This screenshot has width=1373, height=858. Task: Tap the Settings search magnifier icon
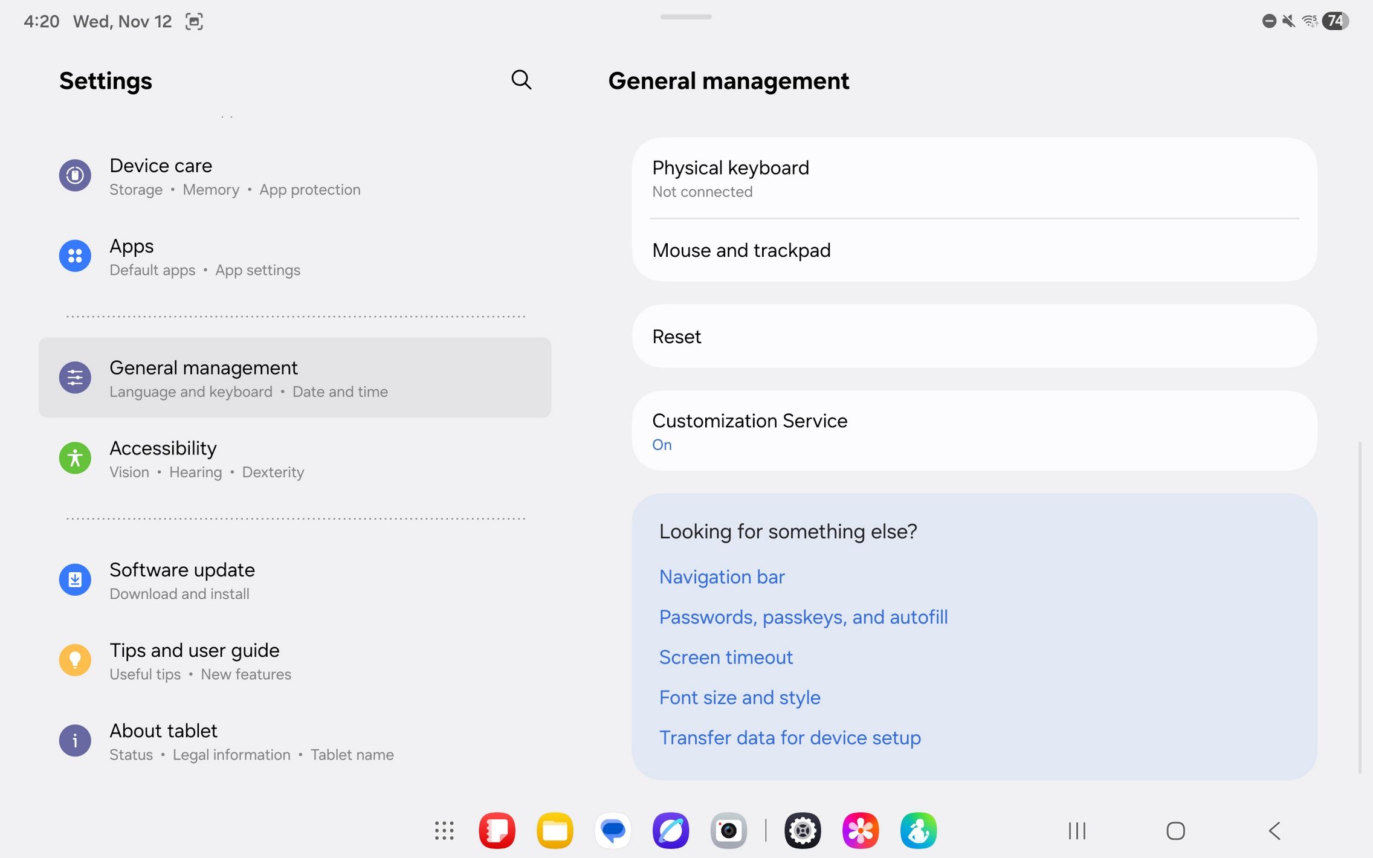pos(521,80)
